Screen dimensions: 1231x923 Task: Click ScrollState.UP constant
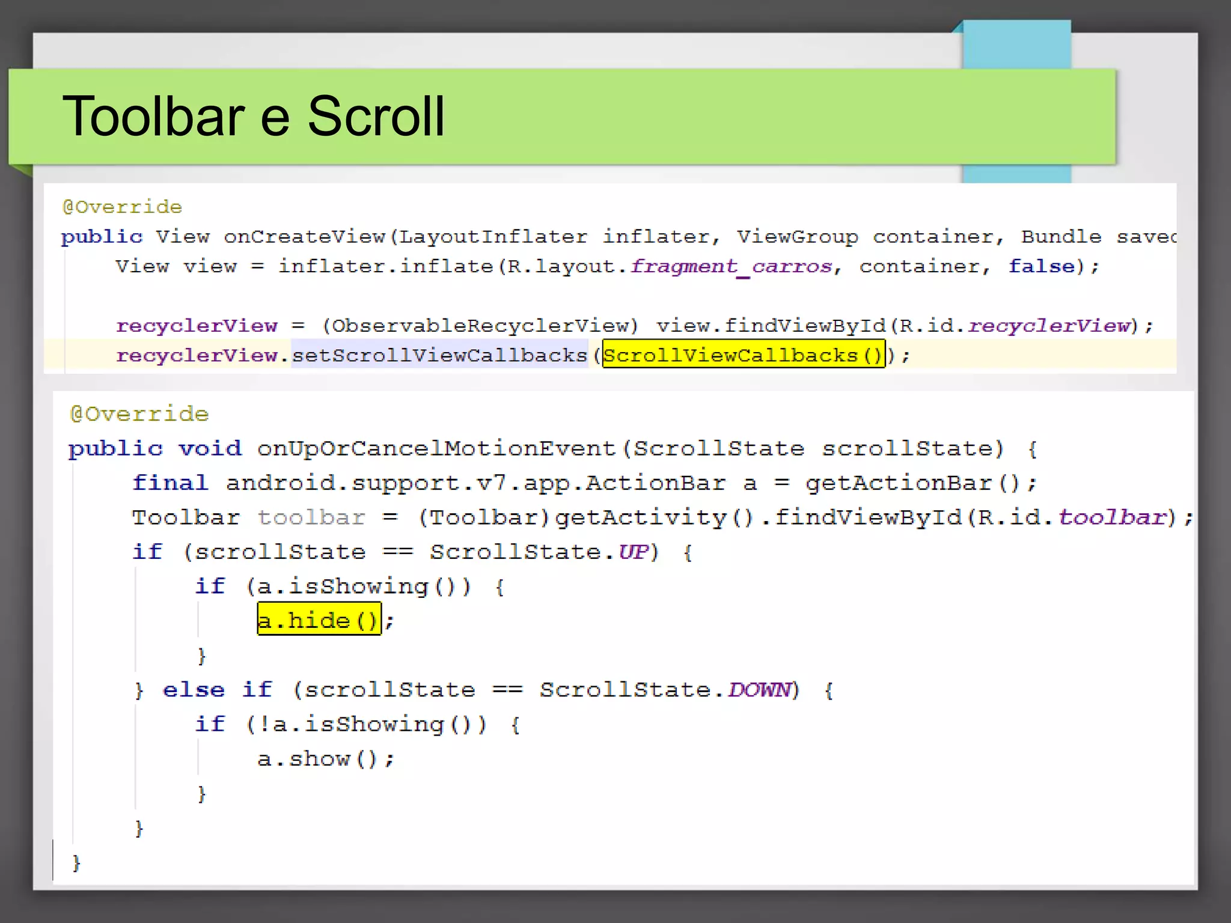point(539,552)
